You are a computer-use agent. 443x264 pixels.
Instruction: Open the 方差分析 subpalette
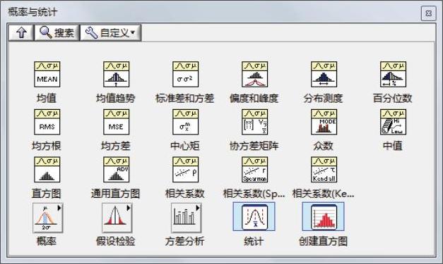pyautogui.click(x=186, y=218)
